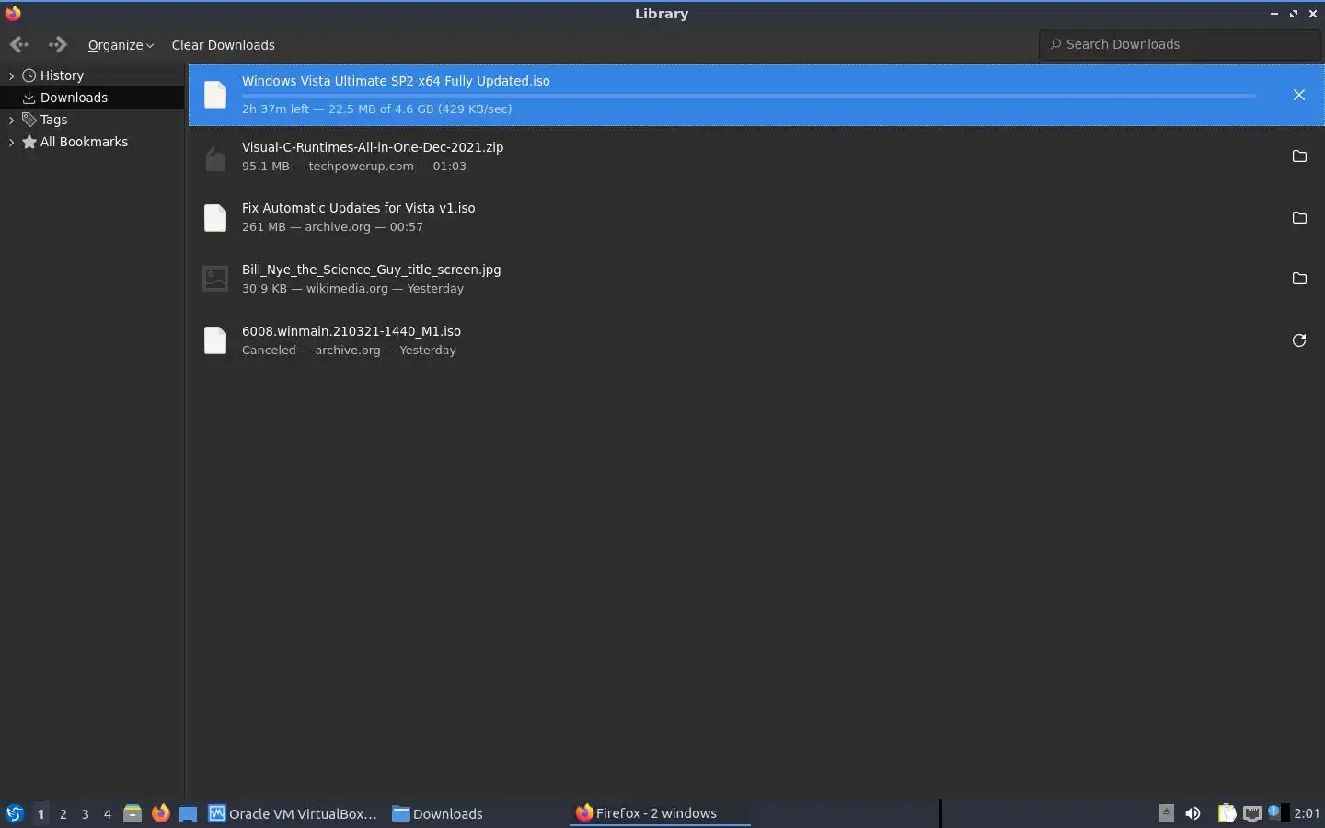Select Bill_Nye_the_Science_Guy_title_screen.jpg entry
1325x828 pixels.
pyautogui.click(x=756, y=279)
